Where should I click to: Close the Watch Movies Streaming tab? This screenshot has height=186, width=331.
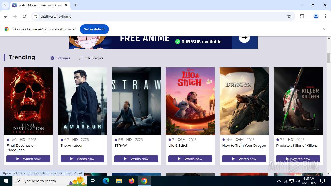pos(66,5)
